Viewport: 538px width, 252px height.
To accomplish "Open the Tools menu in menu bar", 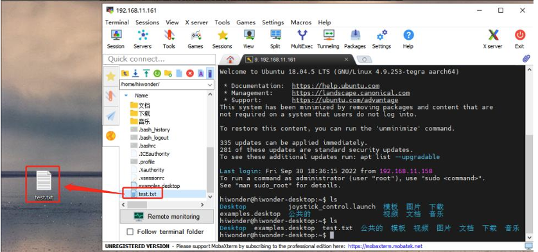I will (x=222, y=22).
